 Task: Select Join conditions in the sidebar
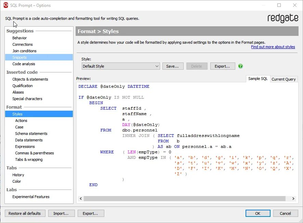point(24,51)
